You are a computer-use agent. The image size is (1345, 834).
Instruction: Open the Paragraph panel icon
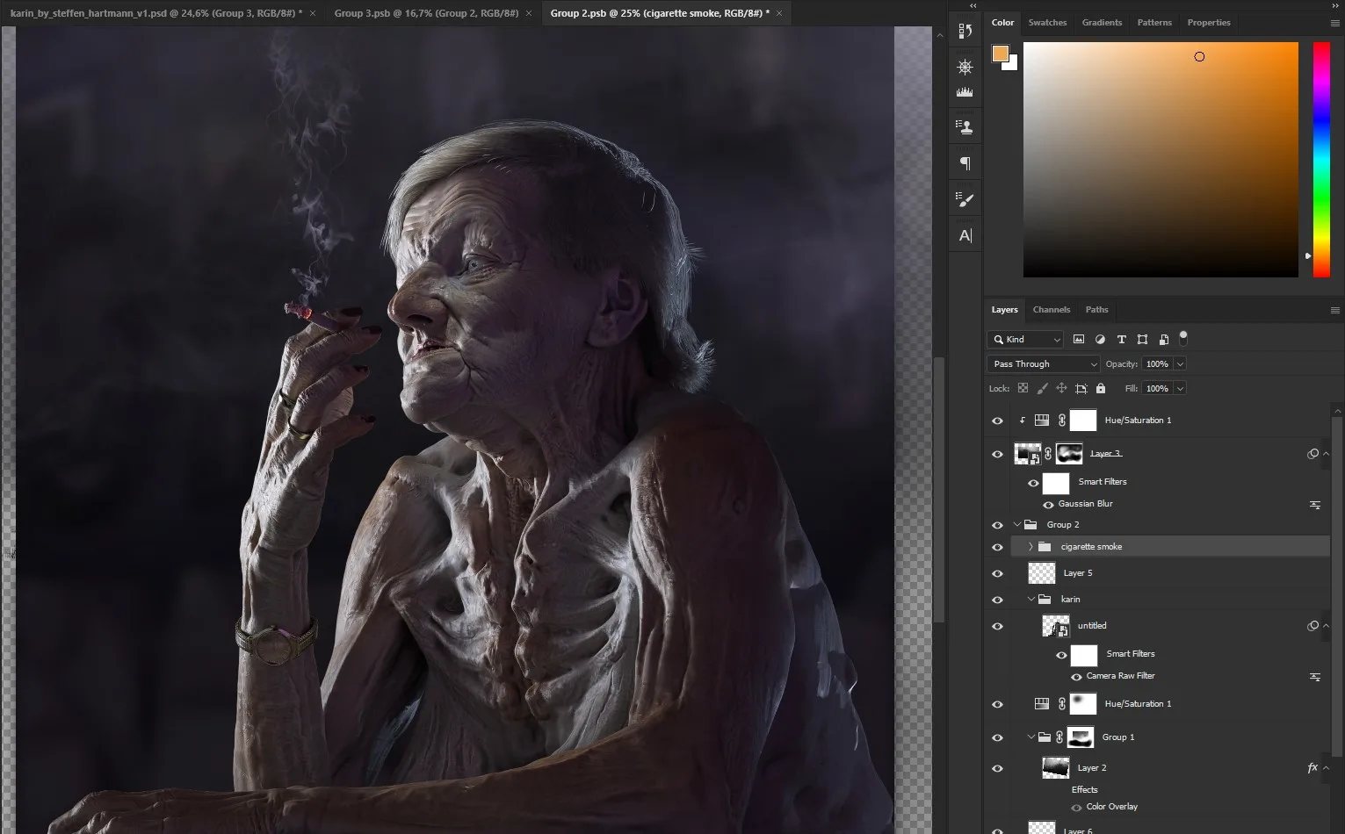click(x=965, y=163)
